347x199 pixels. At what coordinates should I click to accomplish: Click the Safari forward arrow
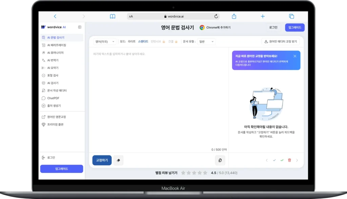(83, 16)
